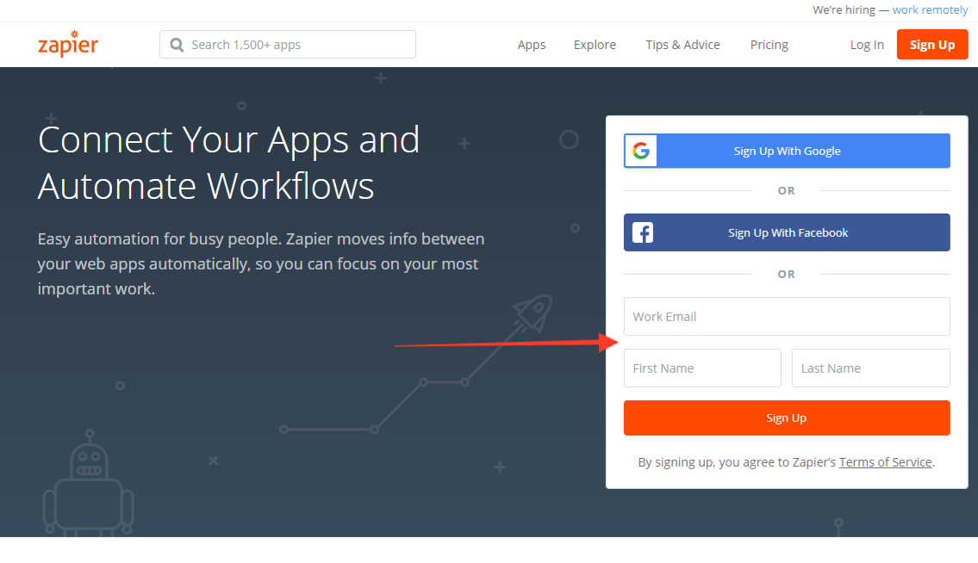Click the Log In link
The width and height of the screenshot is (978, 563).
click(867, 44)
